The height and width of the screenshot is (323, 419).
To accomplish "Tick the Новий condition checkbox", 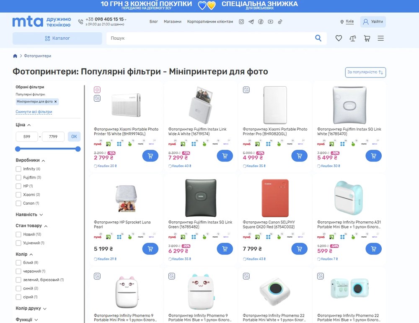I will [x=18, y=235].
